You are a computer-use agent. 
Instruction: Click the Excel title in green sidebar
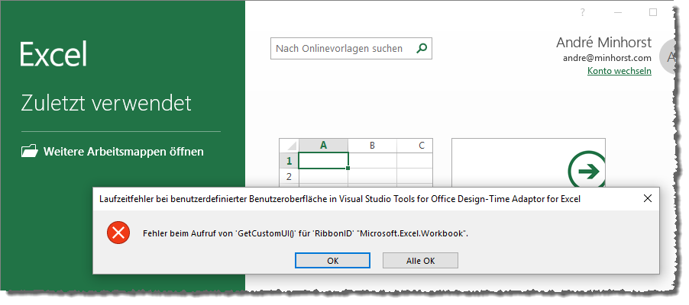[53, 53]
